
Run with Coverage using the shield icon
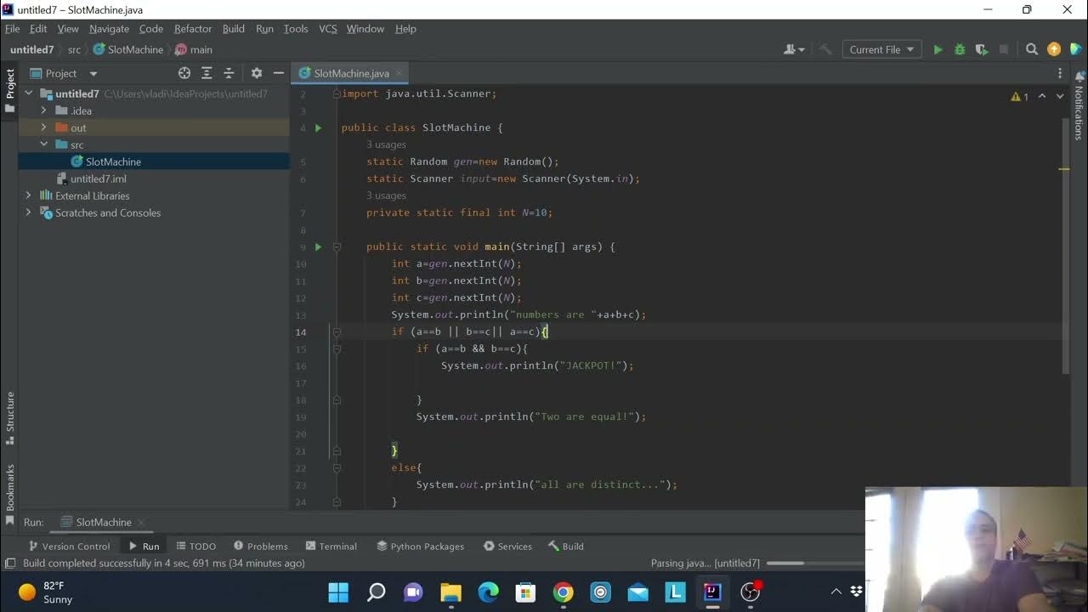tap(982, 49)
